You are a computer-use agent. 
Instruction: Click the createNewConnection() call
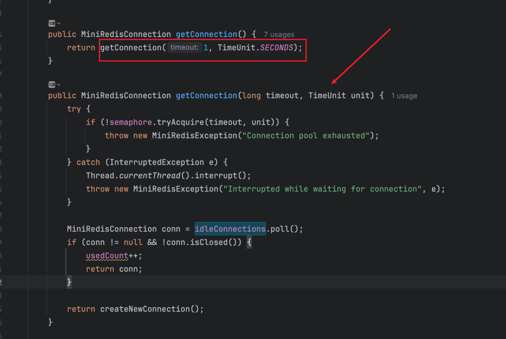(x=149, y=309)
